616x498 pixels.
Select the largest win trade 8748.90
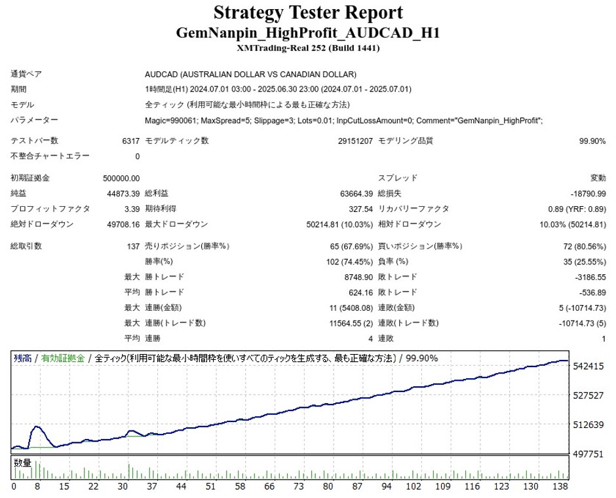pos(358,277)
